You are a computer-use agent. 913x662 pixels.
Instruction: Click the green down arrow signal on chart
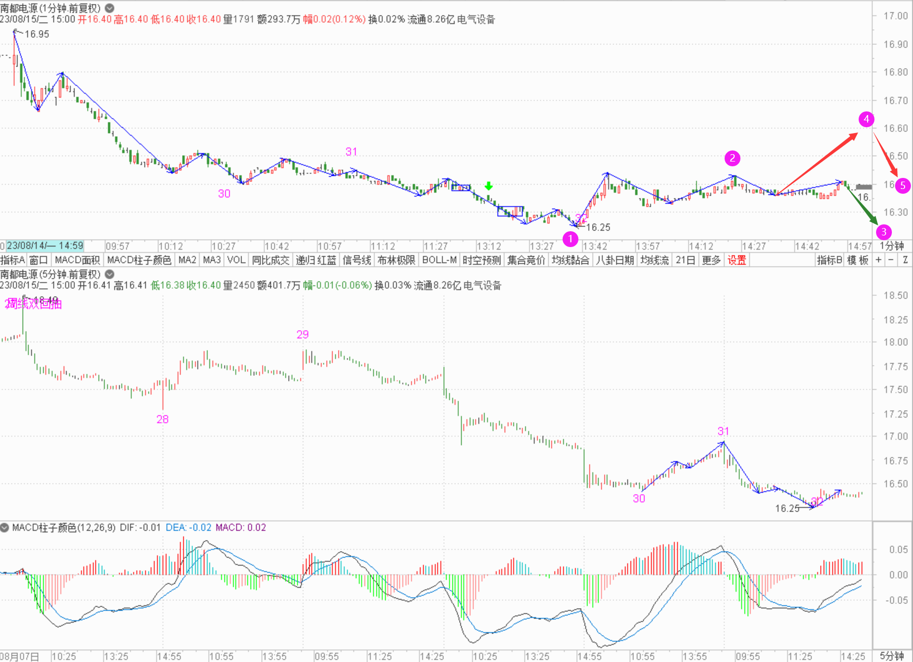point(489,186)
